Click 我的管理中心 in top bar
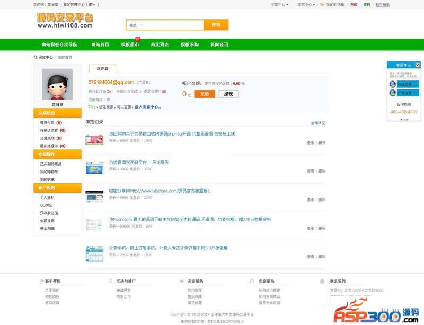Screen dimensions: 424x325 click(x=74, y=5)
